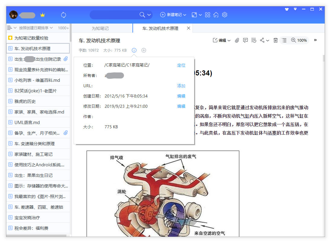Open the apps grid icon

[208, 15]
